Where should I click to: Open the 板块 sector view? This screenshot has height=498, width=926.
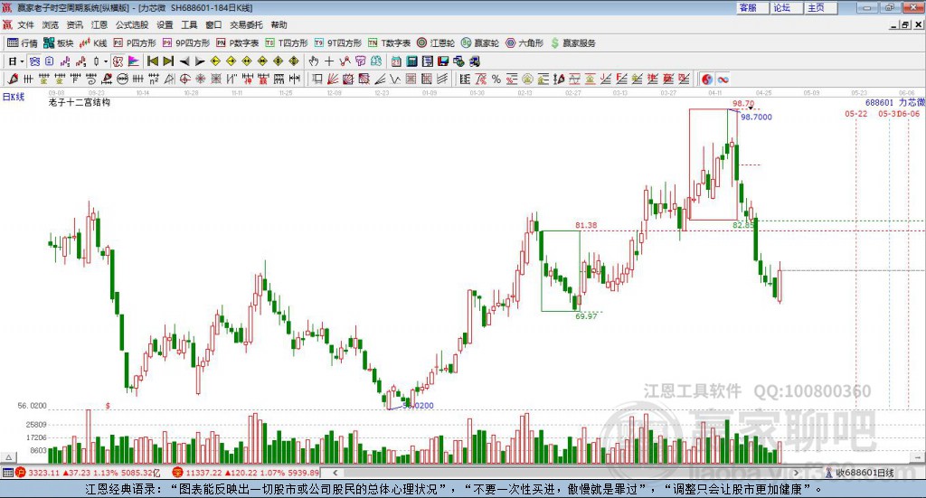point(58,43)
